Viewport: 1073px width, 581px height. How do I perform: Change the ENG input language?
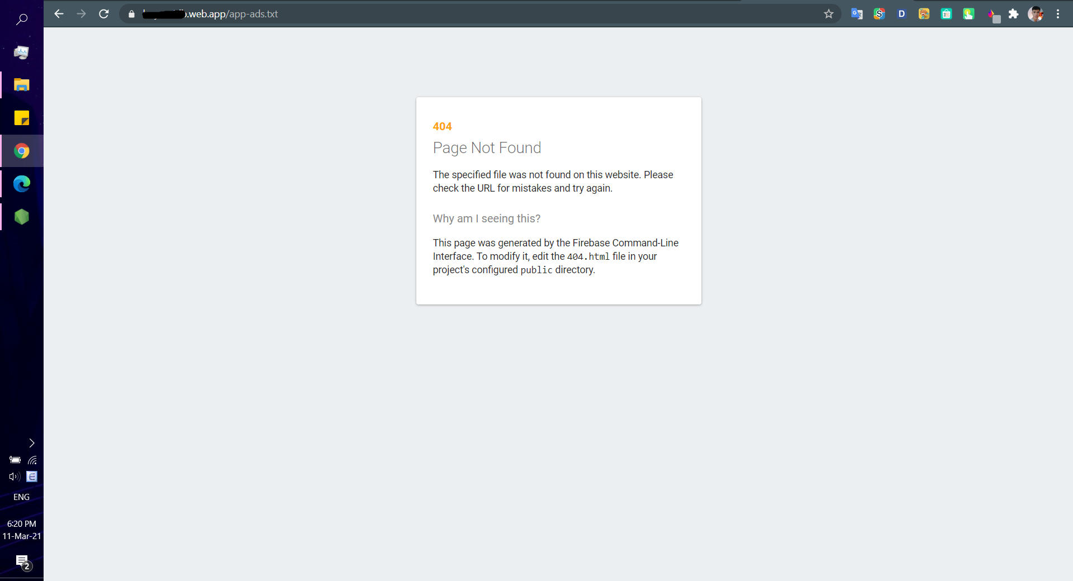[x=22, y=497]
